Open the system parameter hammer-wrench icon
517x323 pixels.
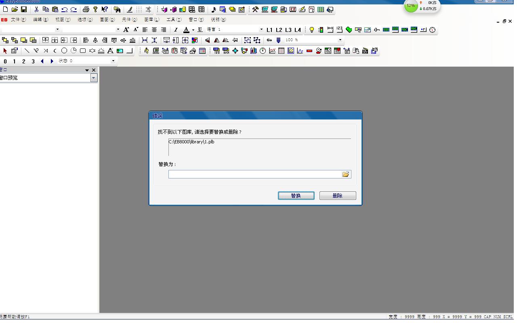click(255, 9)
